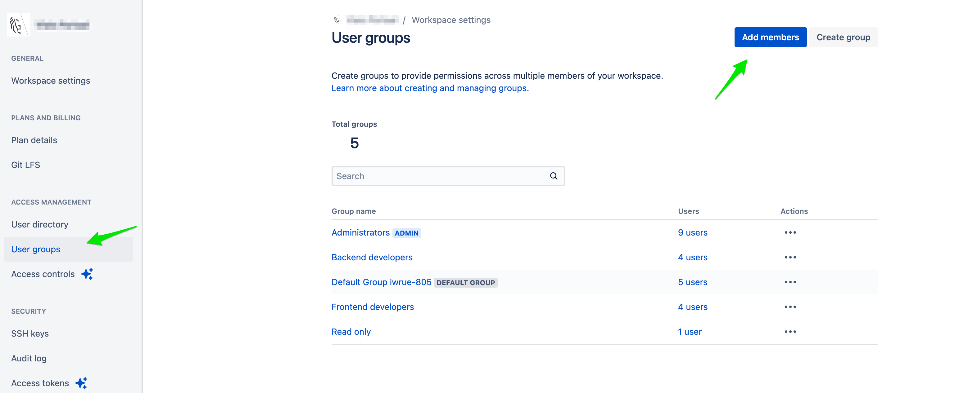The width and height of the screenshot is (973, 393).
Task: Open actions menu for Backend developers
Action: click(790, 257)
